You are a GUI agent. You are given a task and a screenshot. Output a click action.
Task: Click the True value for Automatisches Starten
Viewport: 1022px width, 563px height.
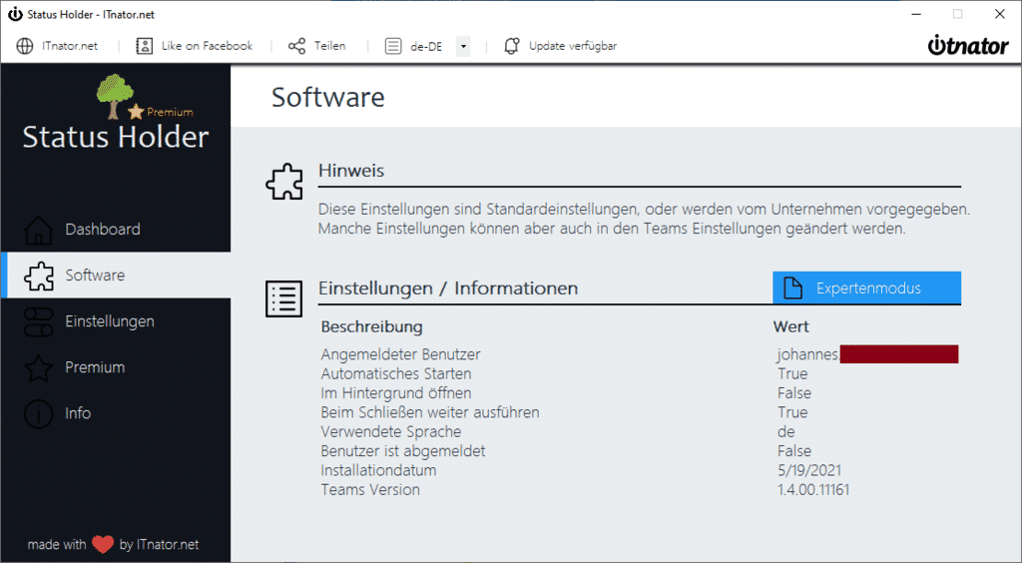click(x=792, y=374)
